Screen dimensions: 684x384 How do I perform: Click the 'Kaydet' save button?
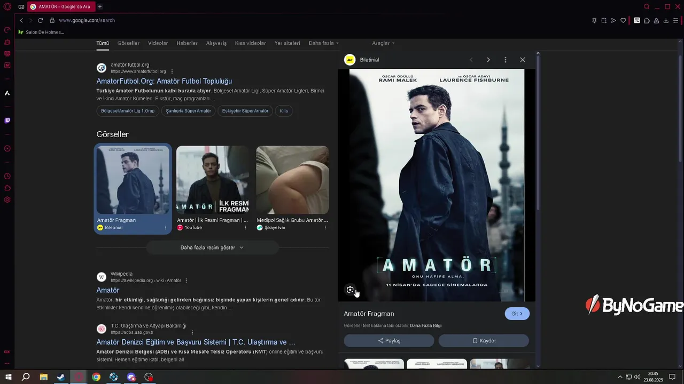[x=484, y=341]
